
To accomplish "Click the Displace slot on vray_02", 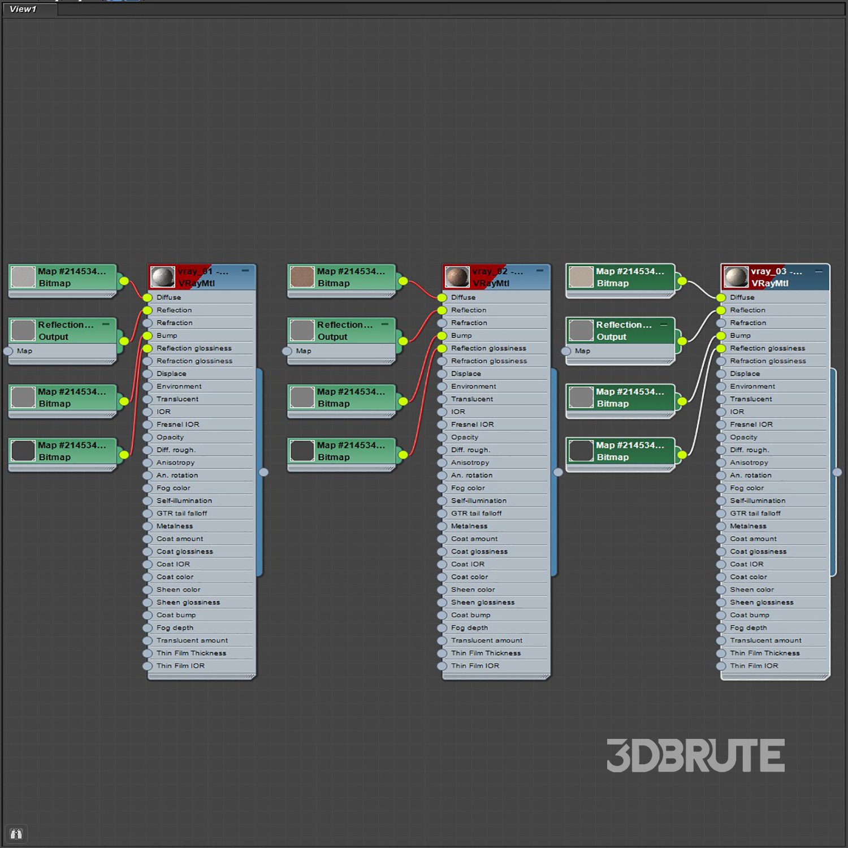I will (x=466, y=374).
